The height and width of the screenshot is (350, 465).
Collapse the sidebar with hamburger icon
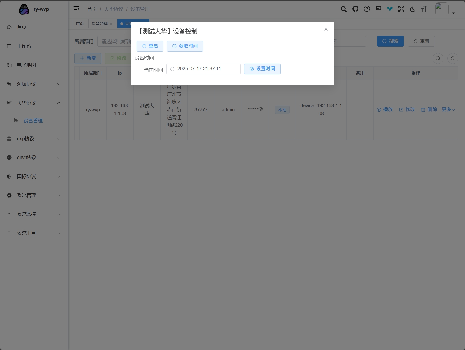click(76, 9)
